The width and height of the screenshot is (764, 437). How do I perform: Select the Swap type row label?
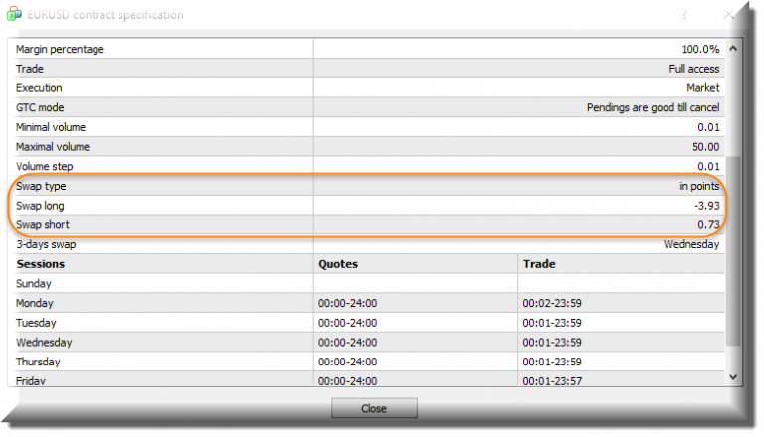click(41, 186)
